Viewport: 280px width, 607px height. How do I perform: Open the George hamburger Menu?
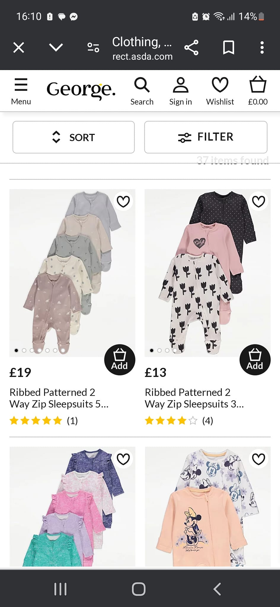pos(21,91)
